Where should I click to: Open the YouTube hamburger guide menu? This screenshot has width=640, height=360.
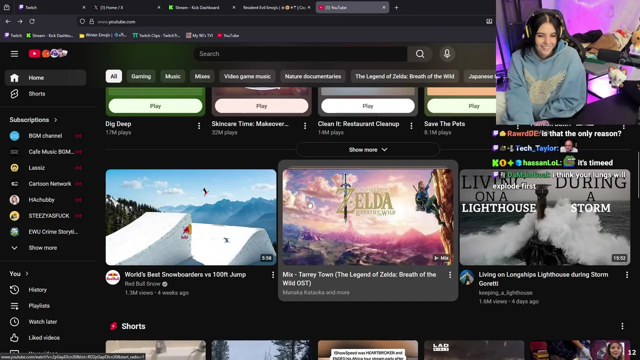click(14, 53)
